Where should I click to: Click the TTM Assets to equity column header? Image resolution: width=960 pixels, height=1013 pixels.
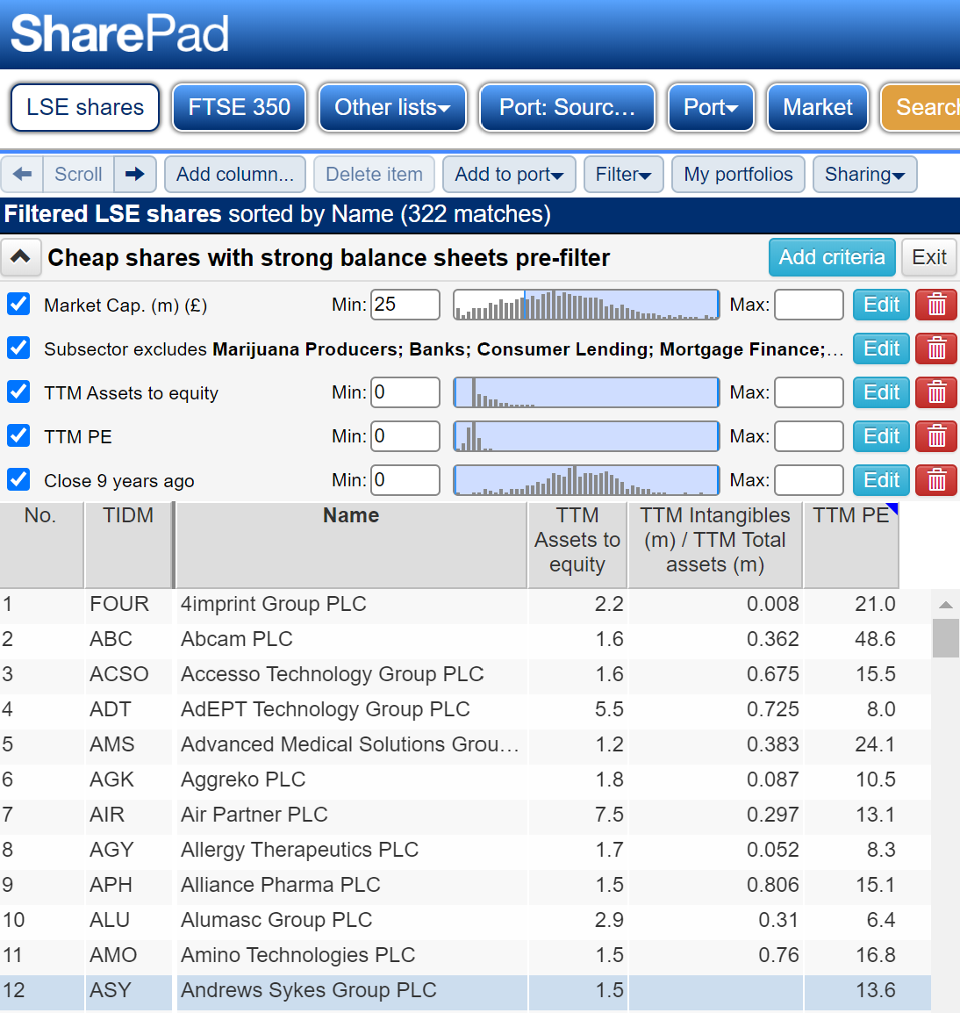577,545
